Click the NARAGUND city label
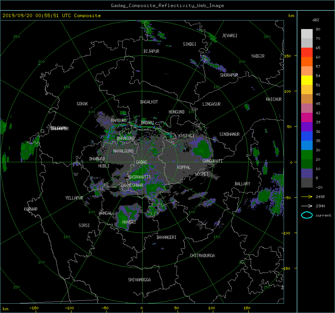 [126, 138]
